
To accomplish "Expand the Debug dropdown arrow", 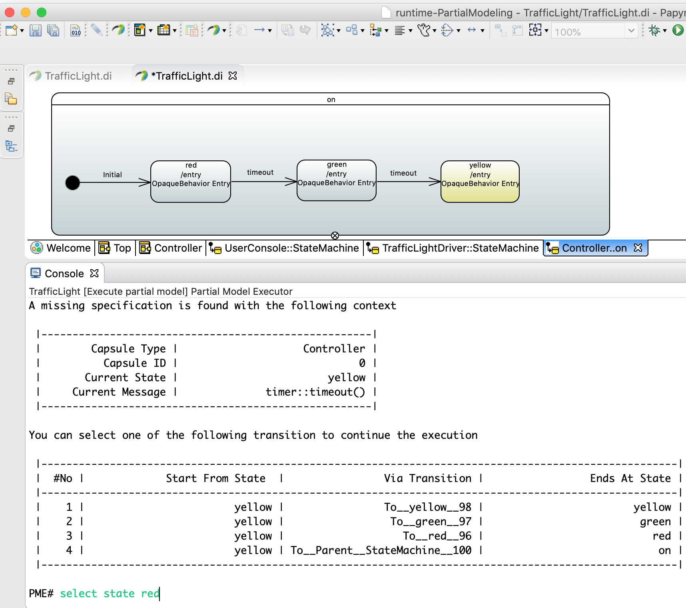I will pos(665,30).
